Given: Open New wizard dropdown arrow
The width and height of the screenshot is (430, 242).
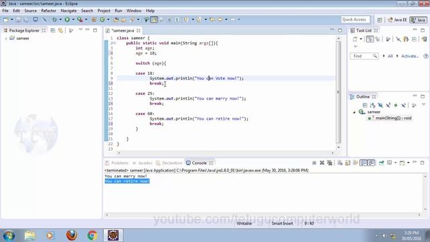Looking at the screenshot, I should tap(11, 19).
